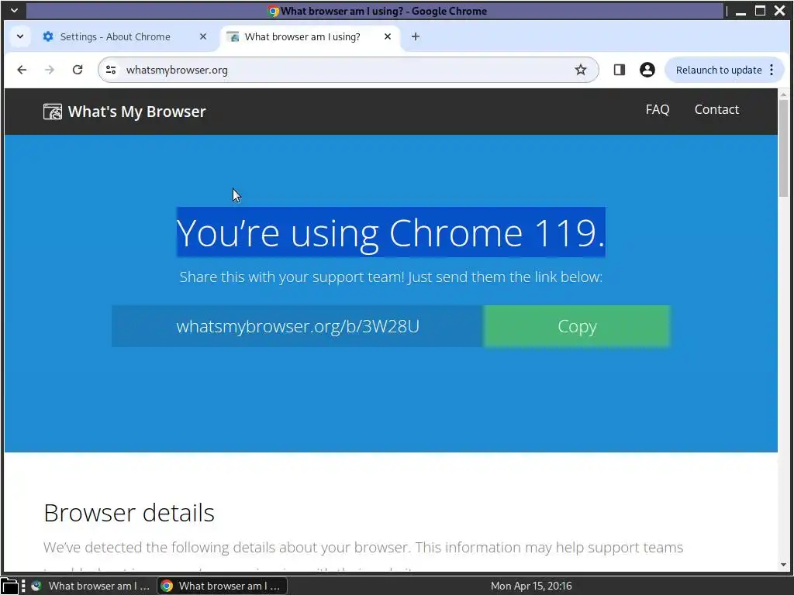794x595 pixels.
Task: Close the Settings - About Chrome tab
Action: tap(203, 36)
